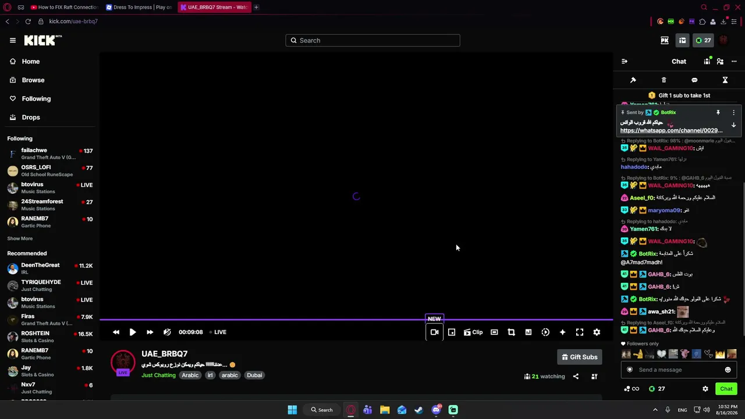Click the icon right of the share button

click(594, 377)
